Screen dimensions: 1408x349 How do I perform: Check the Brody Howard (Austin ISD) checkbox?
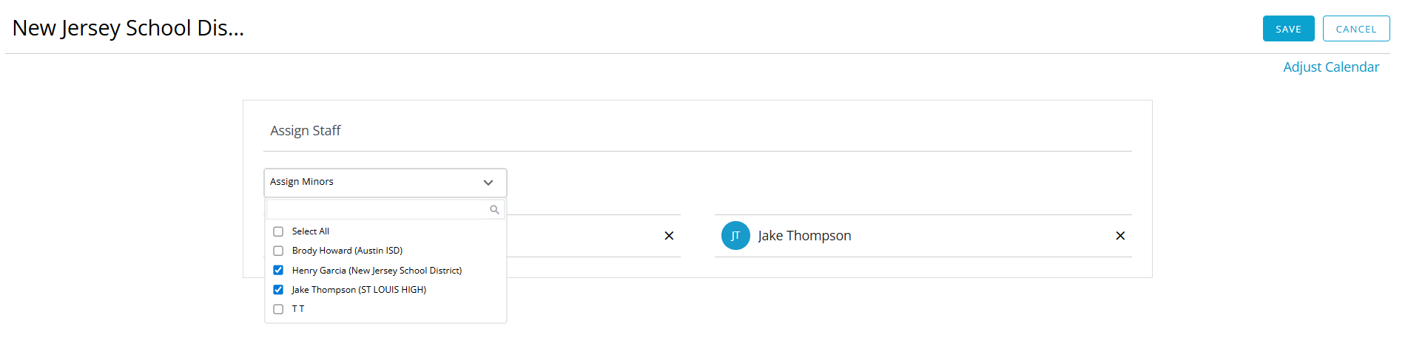[278, 251]
